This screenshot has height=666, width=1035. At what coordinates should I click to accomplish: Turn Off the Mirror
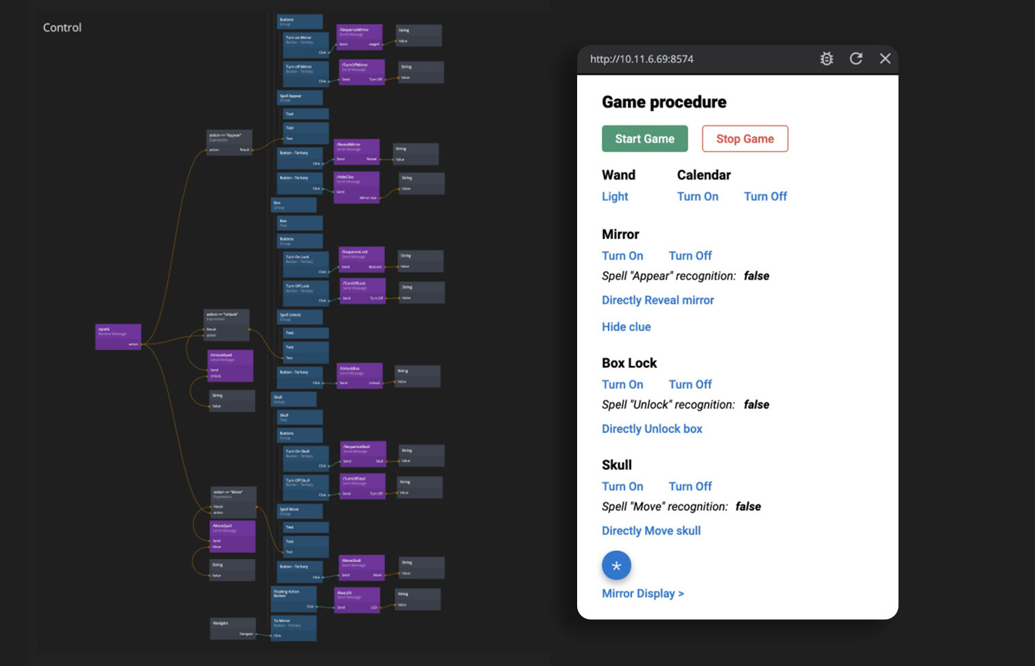pyautogui.click(x=690, y=256)
